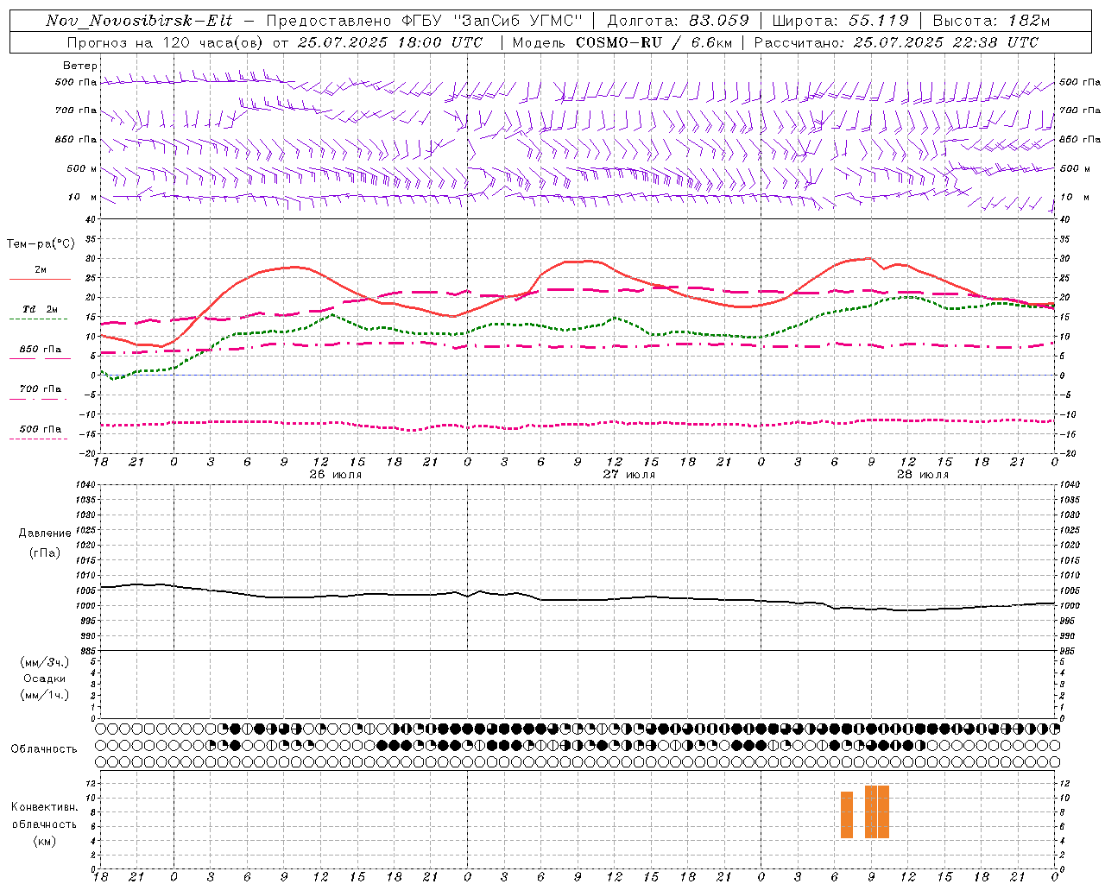The image size is (1105, 884).
Task: Click the Конвективн. convective cloud label
Action: 44,807
